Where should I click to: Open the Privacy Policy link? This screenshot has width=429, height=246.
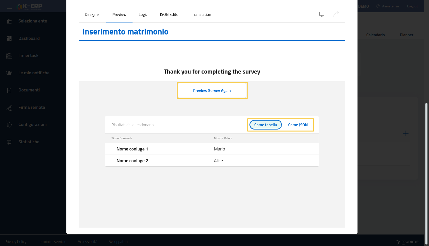pos(15,242)
